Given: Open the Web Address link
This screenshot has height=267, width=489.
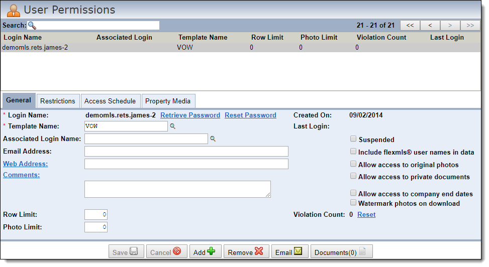Looking at the screenshot, I should click(26, 164).
